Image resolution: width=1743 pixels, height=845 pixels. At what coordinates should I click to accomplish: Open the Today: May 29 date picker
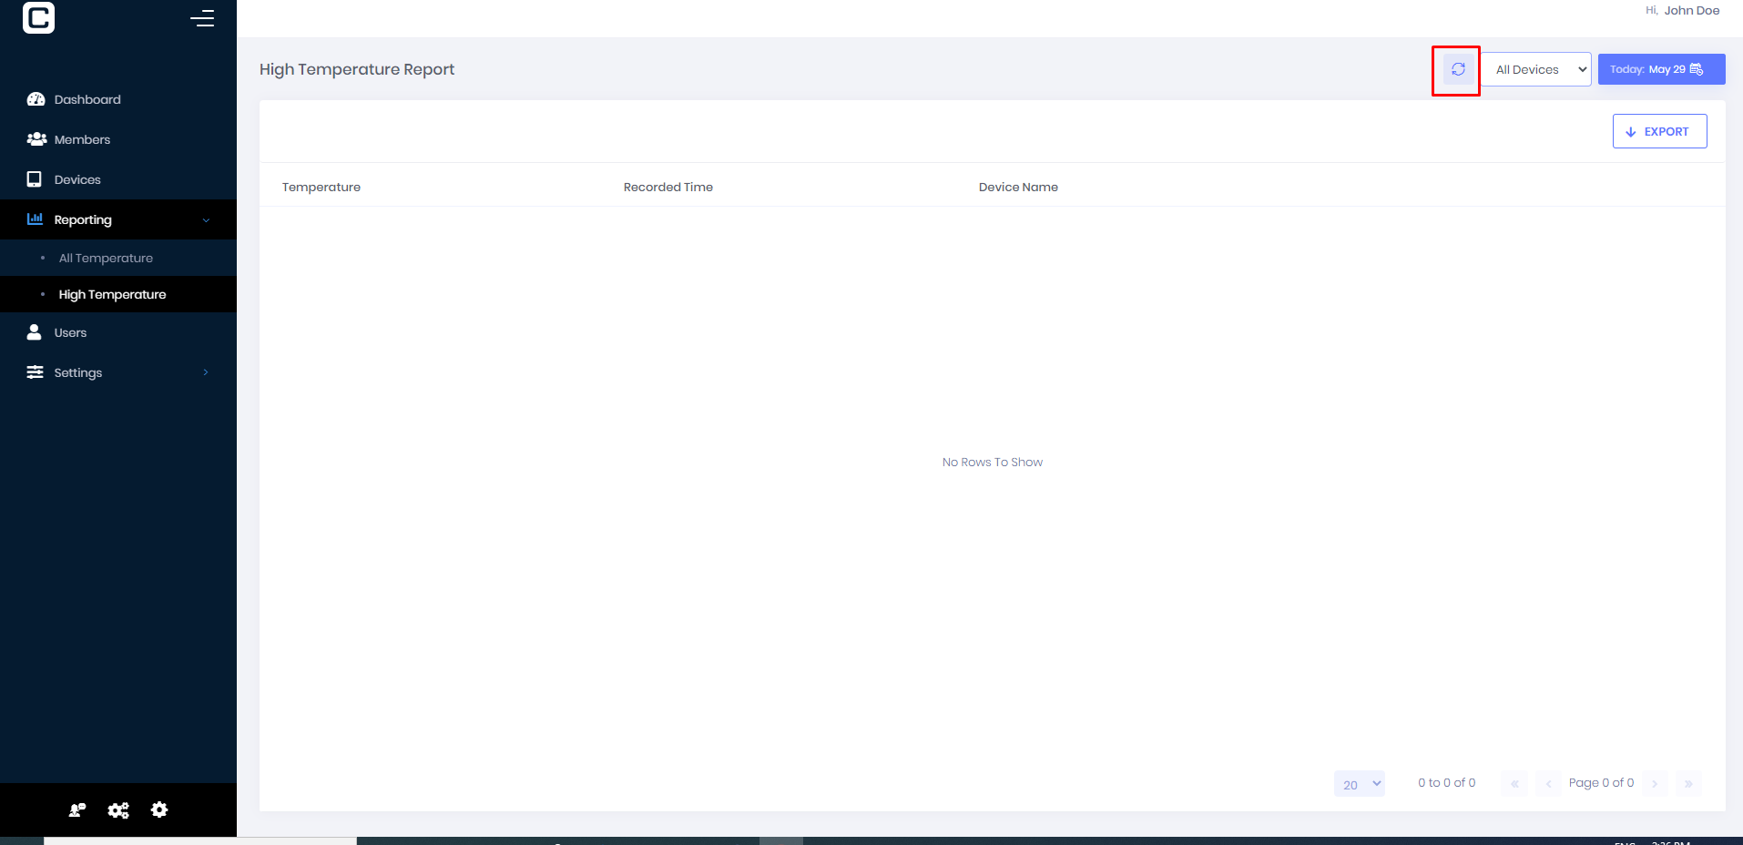coord(1659,68)
